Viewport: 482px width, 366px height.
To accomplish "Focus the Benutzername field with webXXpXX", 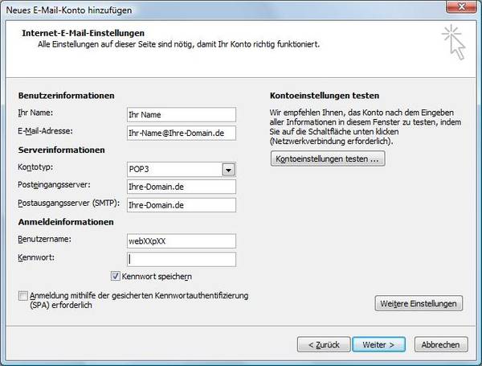I will pyautogui.click(x=181, y=241).
